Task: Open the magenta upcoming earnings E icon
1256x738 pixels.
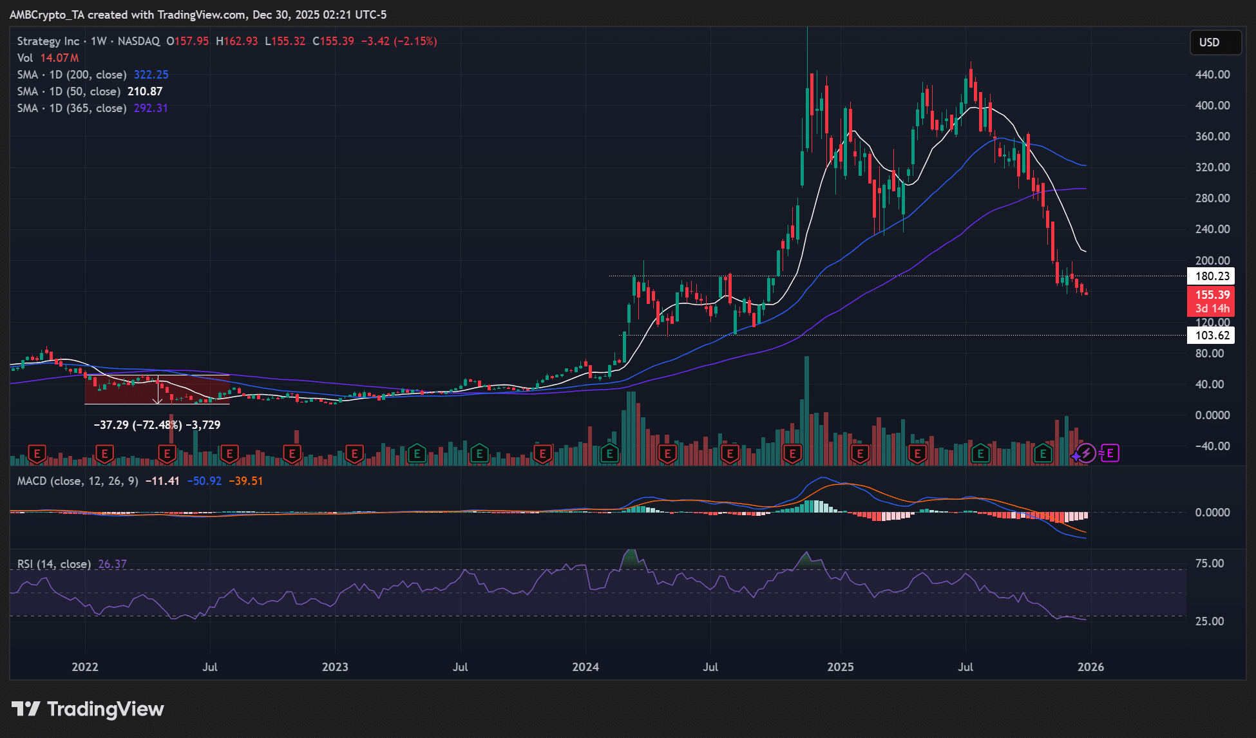Action: tap(1110, 453)
